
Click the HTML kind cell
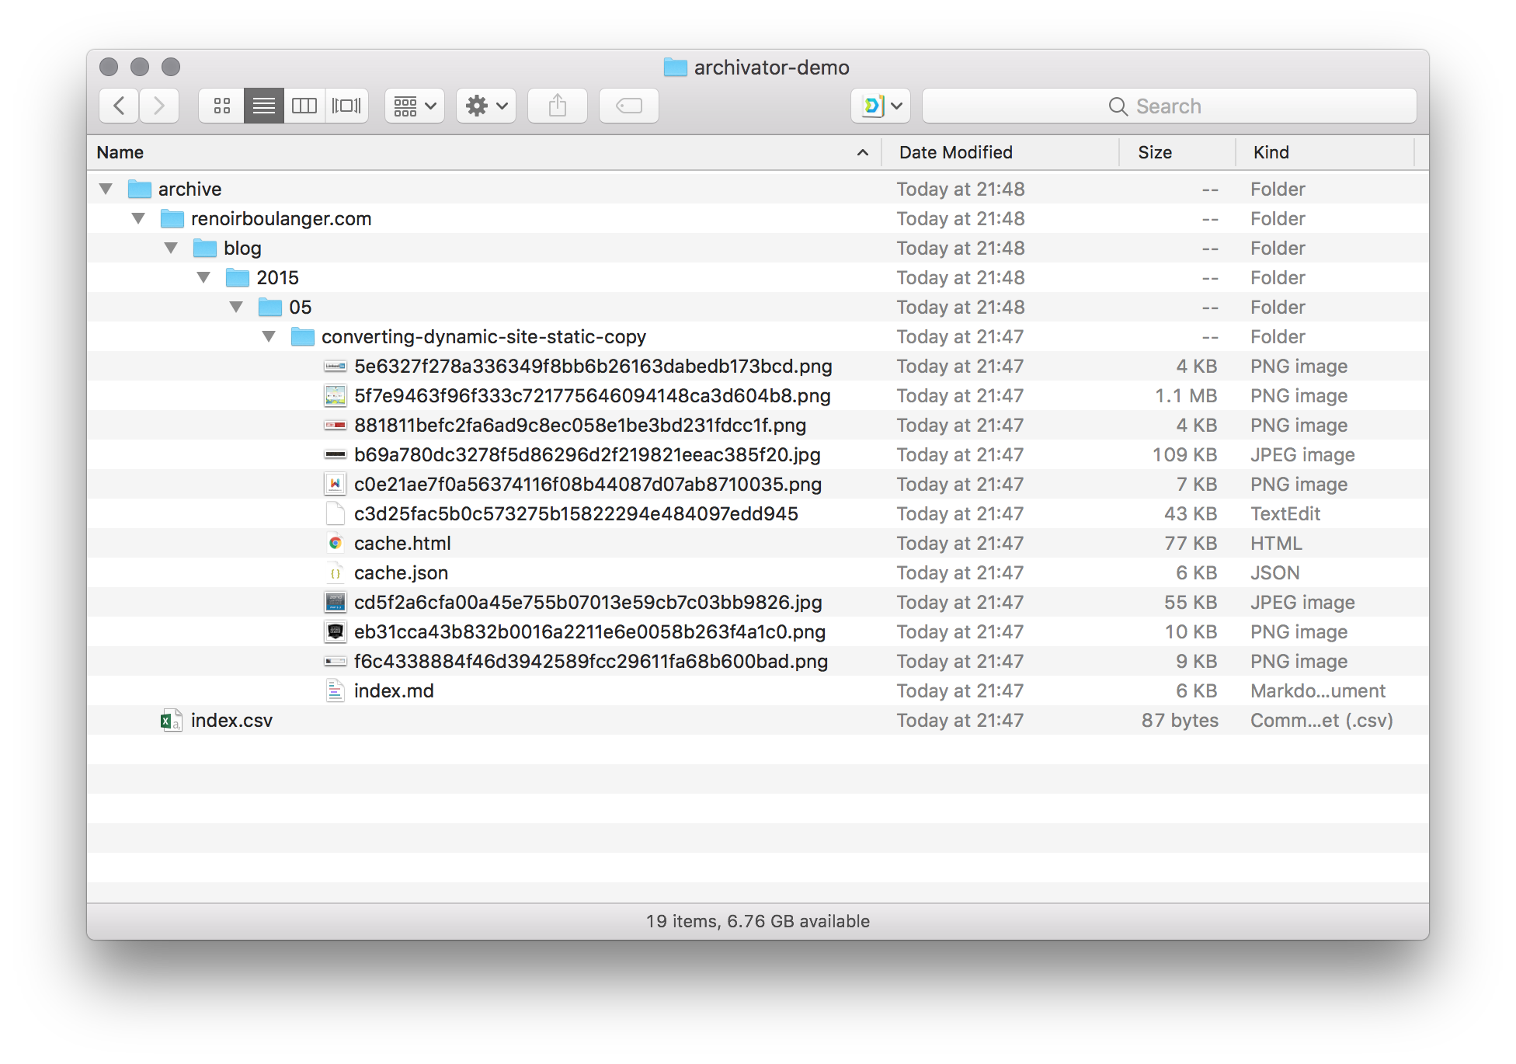pos(1276,543)
